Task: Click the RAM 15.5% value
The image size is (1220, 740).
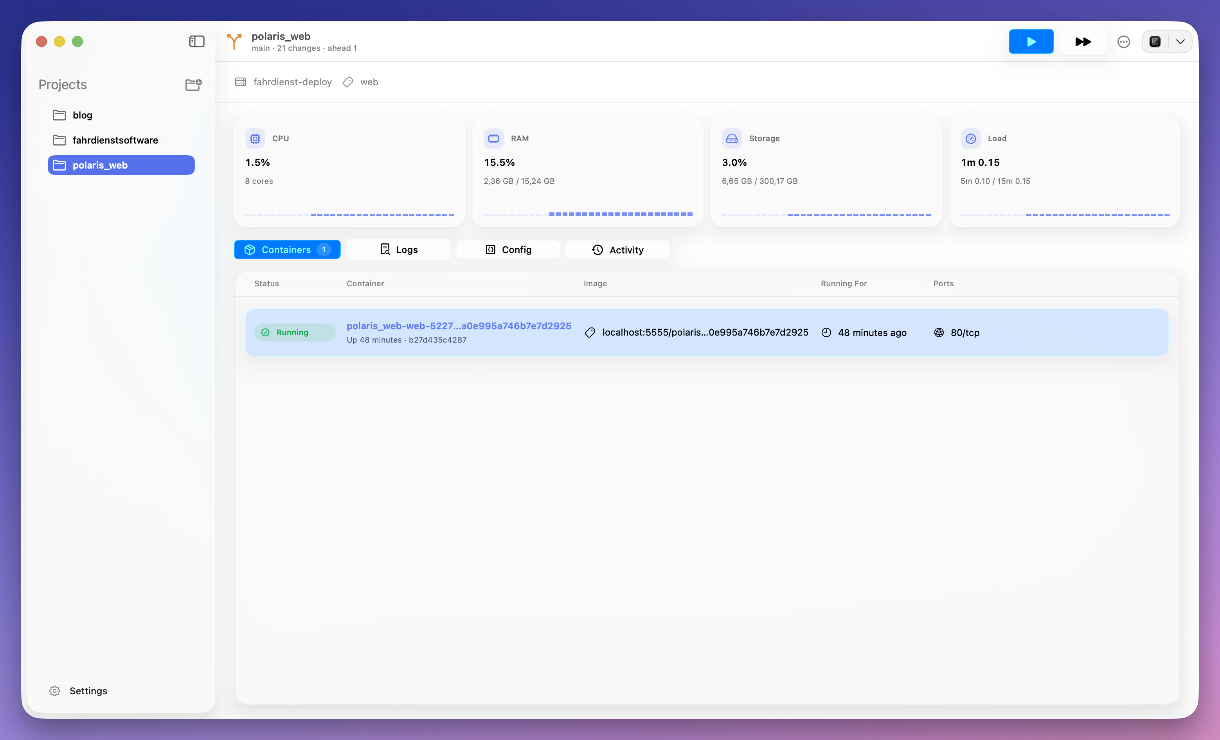Action: click(499, 162)
